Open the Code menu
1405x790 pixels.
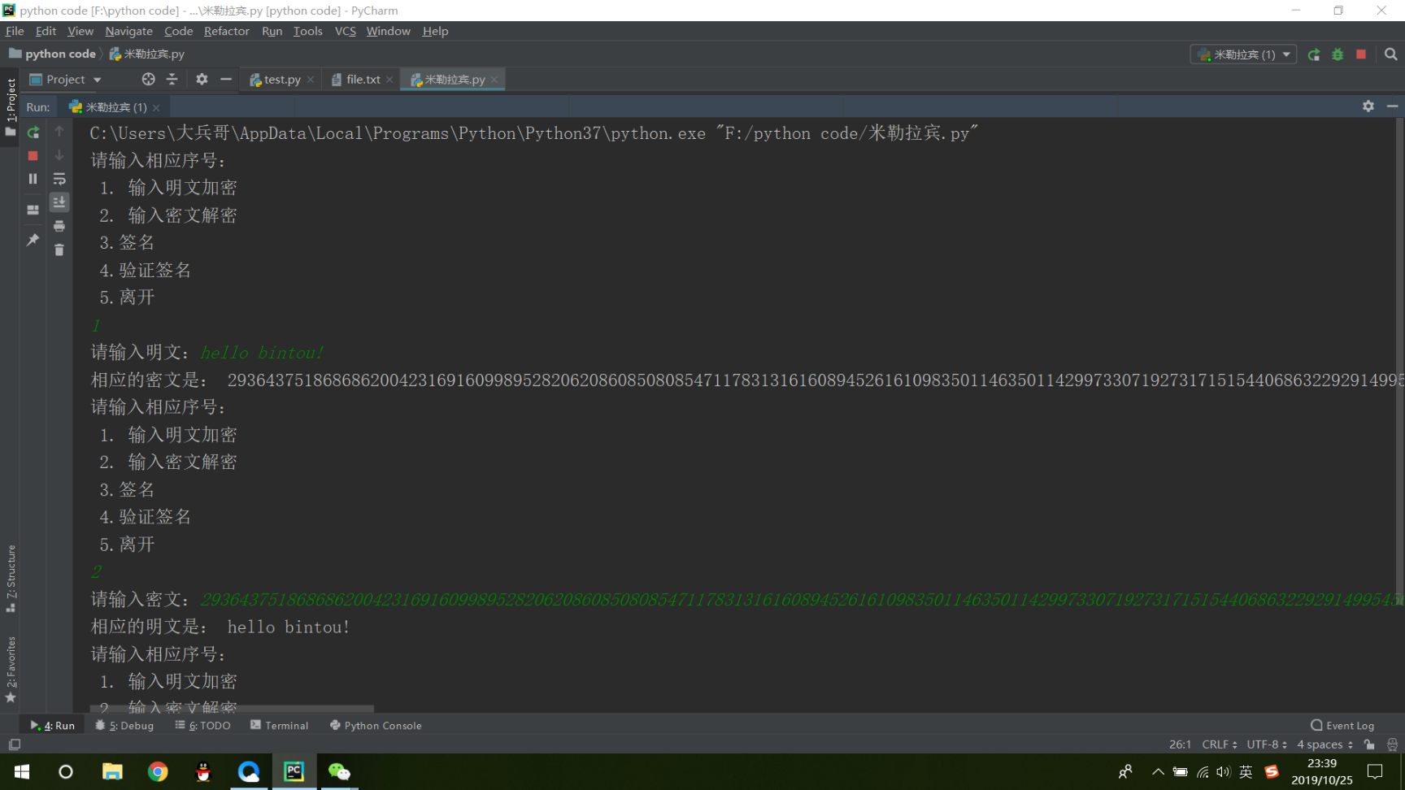178,31
